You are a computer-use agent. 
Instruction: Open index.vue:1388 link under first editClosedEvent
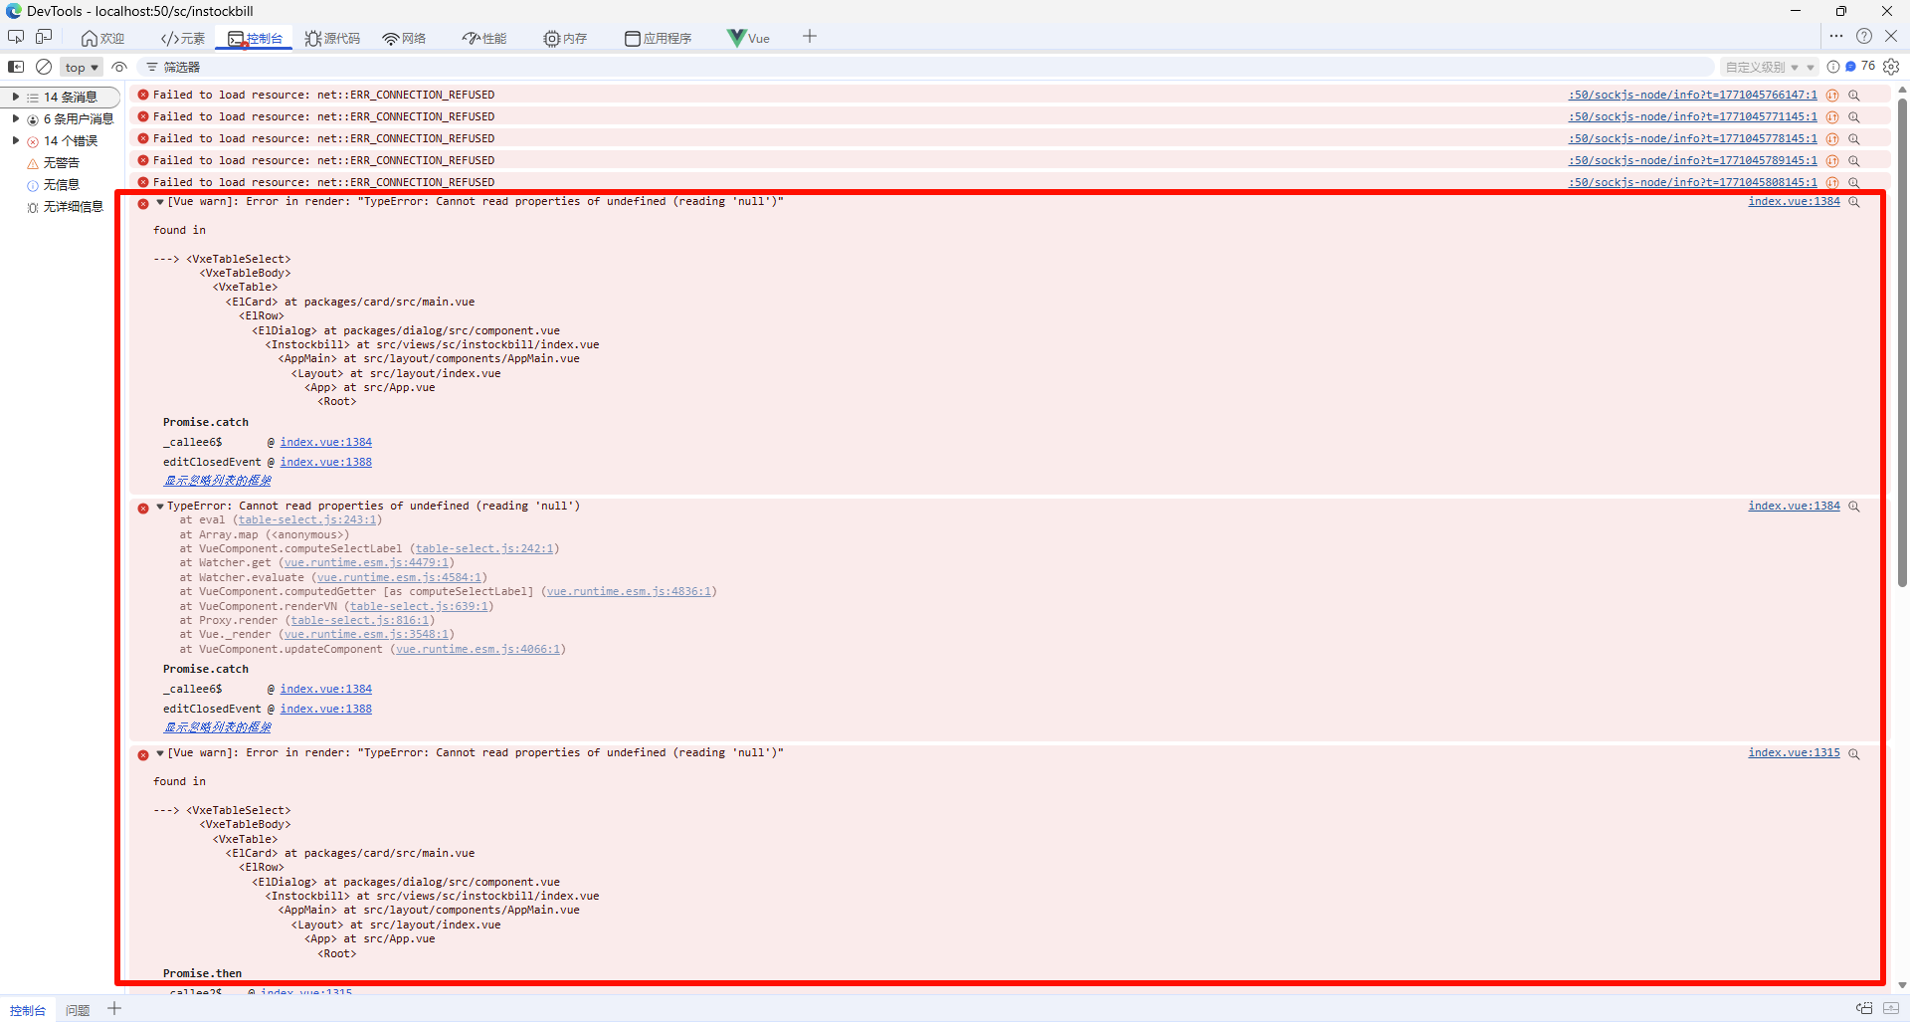click(326, 463)
